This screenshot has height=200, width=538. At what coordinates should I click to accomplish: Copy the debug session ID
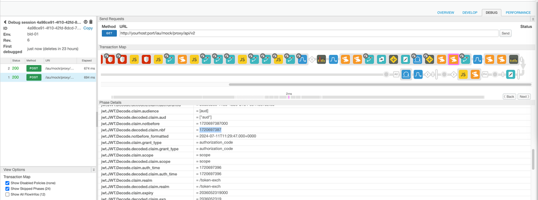tap(88, 28)
